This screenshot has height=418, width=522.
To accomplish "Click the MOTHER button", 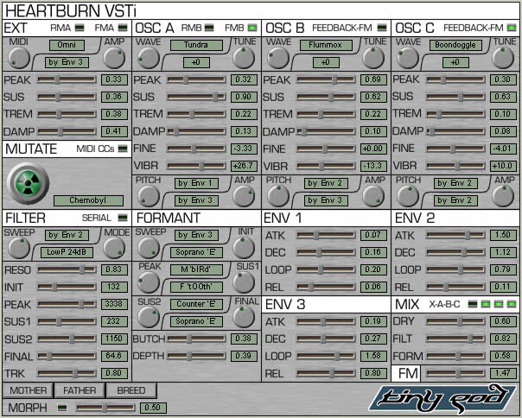I will coord(28,390).
